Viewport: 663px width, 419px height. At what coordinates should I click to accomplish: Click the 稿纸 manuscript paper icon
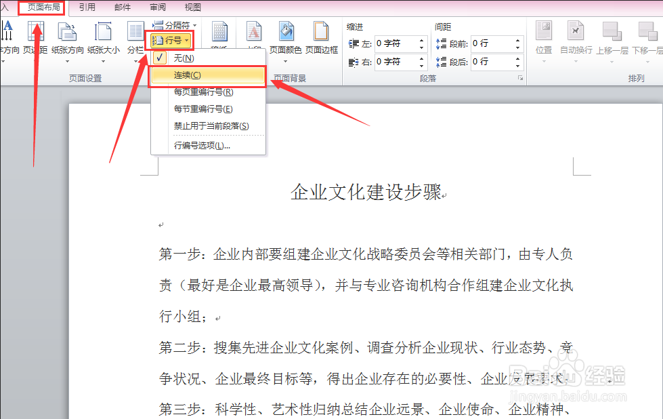(x=219, y=32)
